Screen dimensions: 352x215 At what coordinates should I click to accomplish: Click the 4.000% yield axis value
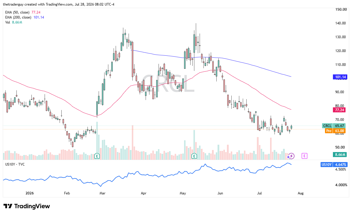point(341,185)
